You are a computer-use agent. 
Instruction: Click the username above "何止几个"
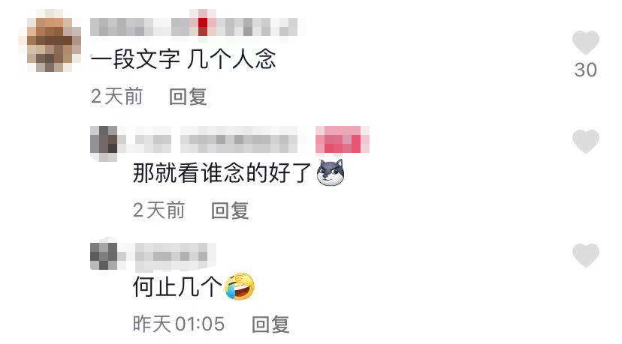coord(171,256)
